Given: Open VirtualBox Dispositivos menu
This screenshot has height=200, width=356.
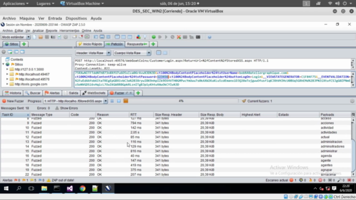Looking at the screenshot, I should [76, 18].
